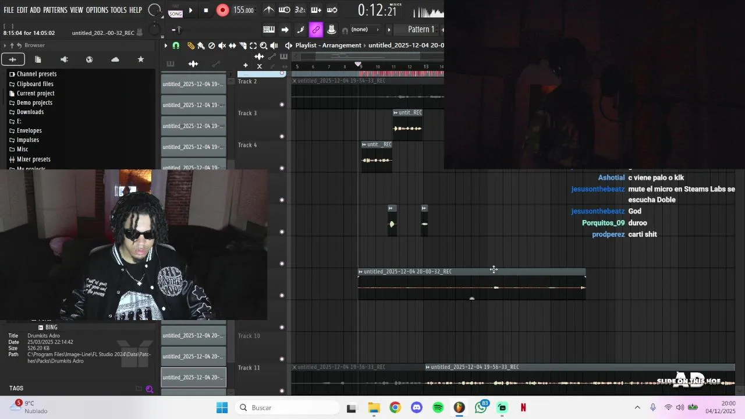Toggle the green snap magnet in Playlist
Viewport: 745px width, 419px height.
click(x=176, y=45)
